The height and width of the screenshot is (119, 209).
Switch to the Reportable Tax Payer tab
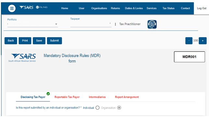(67, 97)
